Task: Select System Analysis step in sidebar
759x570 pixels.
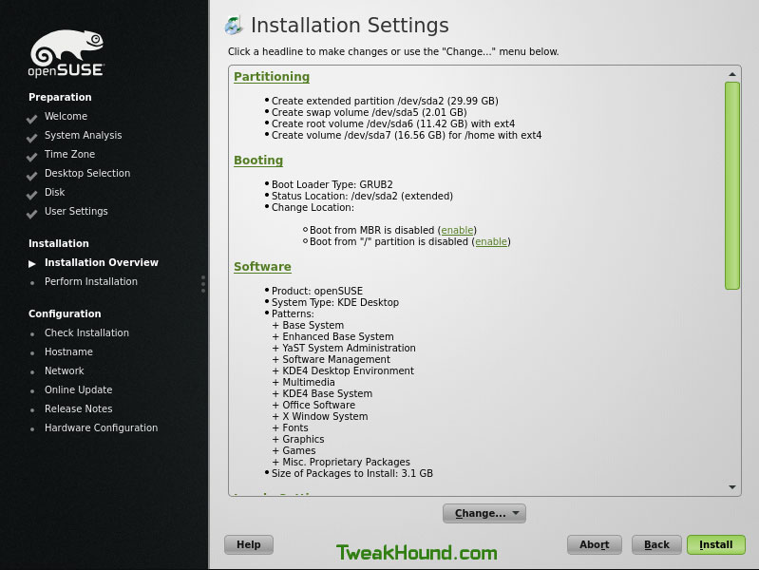Action: pos(84,136)
